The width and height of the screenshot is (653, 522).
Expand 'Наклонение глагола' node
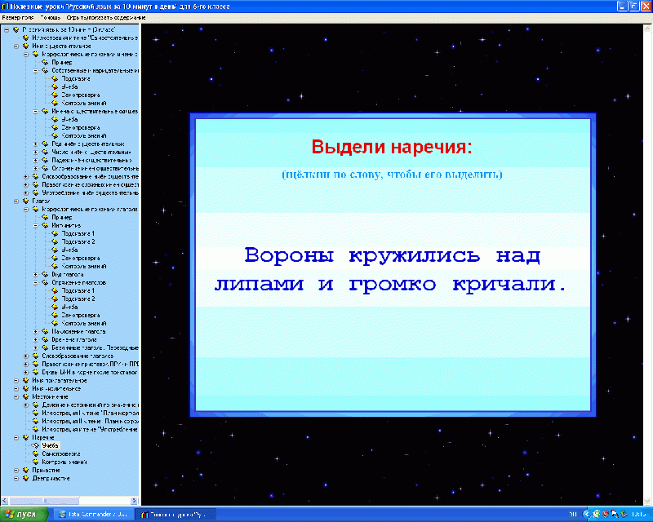(x=36, y=331)
